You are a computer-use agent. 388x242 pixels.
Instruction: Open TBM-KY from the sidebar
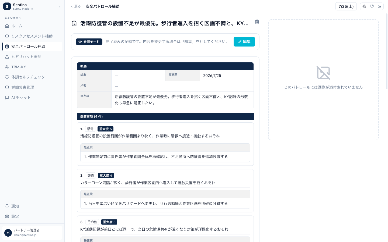32,67
